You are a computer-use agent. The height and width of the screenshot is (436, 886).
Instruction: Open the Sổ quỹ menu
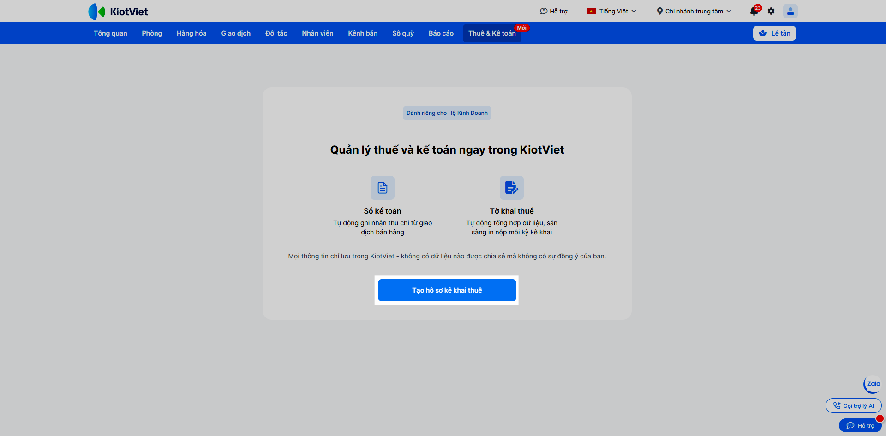403,33
